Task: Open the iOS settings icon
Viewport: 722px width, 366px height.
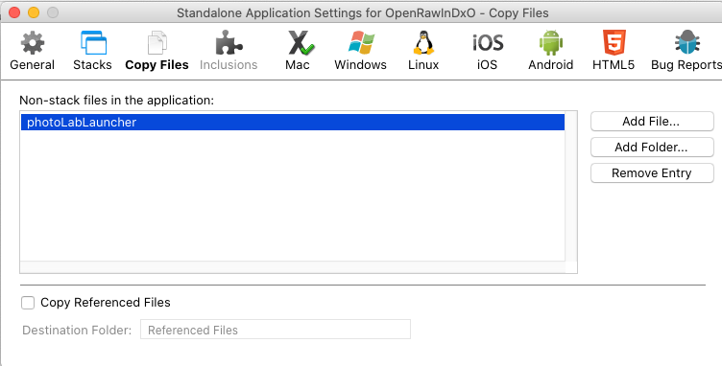Action: (x=488, y=43)
